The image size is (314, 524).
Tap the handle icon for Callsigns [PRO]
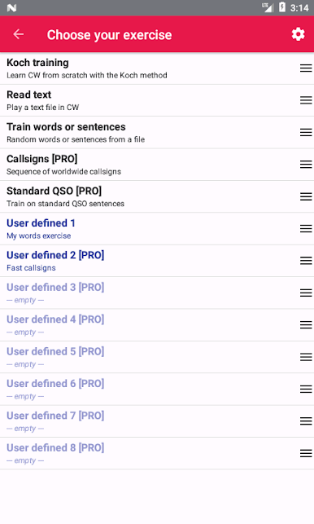[x=306, y=165]
